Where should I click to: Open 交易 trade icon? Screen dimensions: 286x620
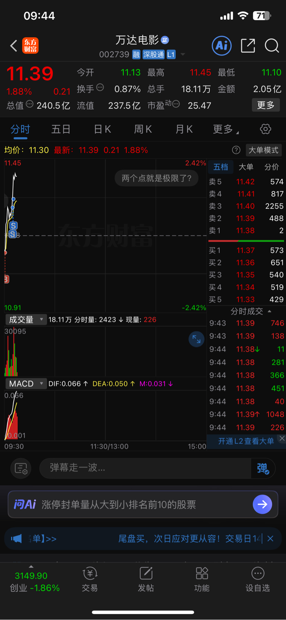tap(90, 579)
